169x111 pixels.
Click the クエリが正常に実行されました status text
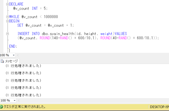point(25,107)
